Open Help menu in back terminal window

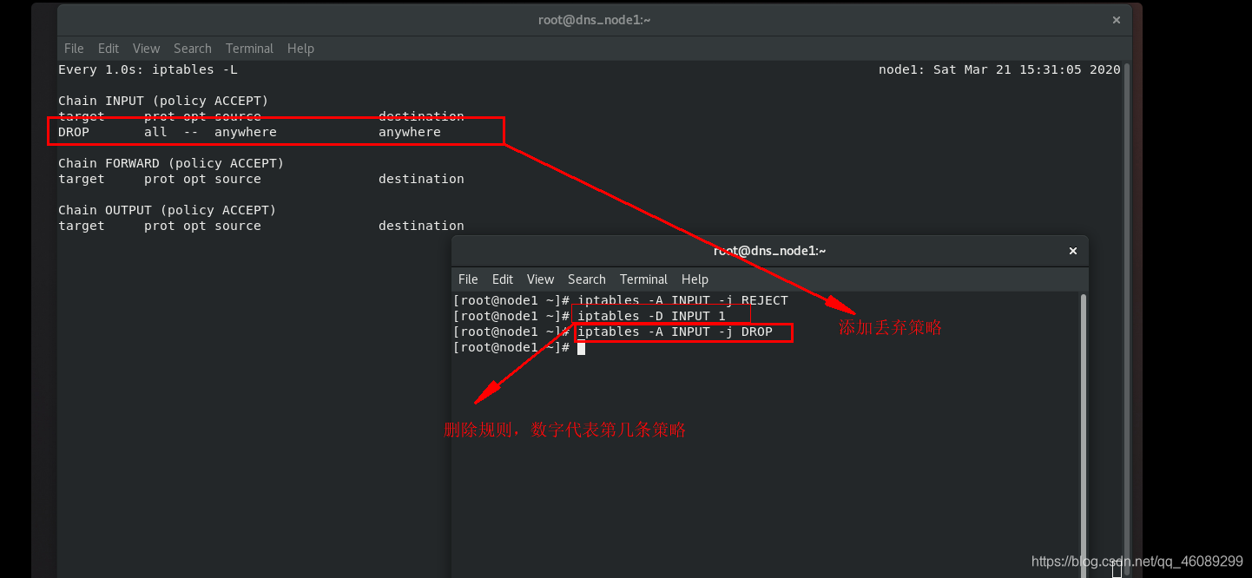[300, 49]
